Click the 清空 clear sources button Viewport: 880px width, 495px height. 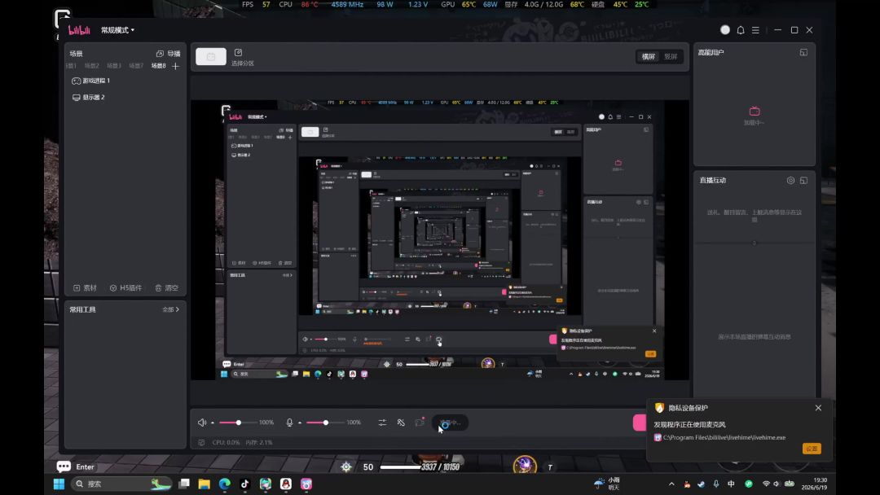(x=167, y=288)
